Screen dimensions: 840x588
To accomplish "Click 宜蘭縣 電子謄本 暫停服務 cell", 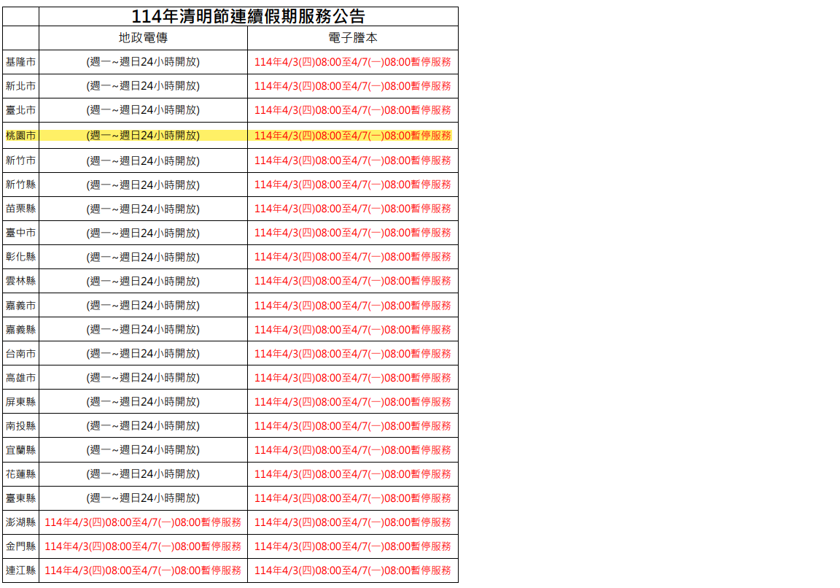I will tap(352, 450).
